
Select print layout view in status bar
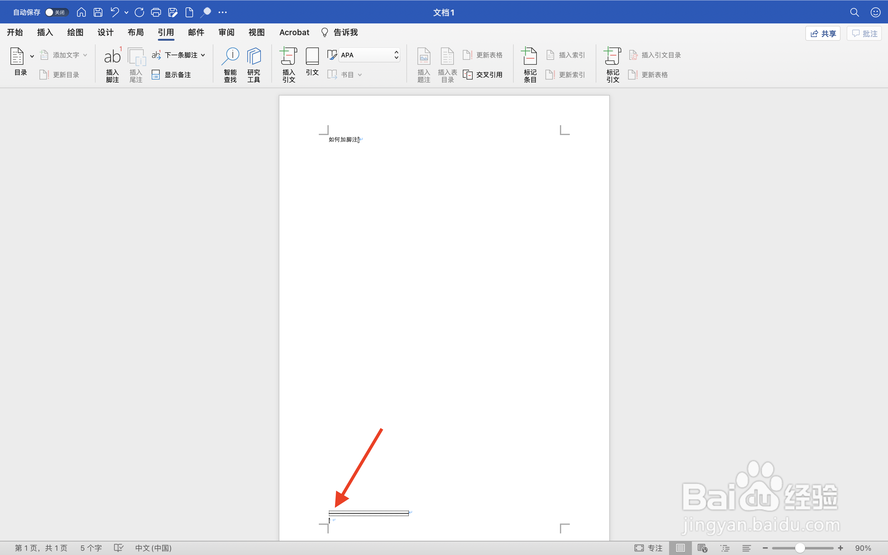pyautogui.click(x=680, y=548)
